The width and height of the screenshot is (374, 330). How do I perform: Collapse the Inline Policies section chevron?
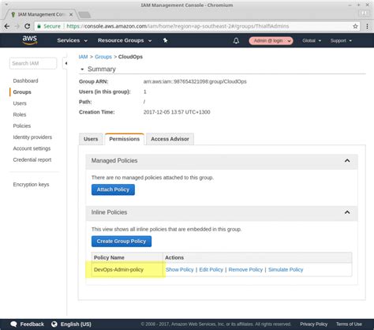pyautogui.click(x=347, y=212)
